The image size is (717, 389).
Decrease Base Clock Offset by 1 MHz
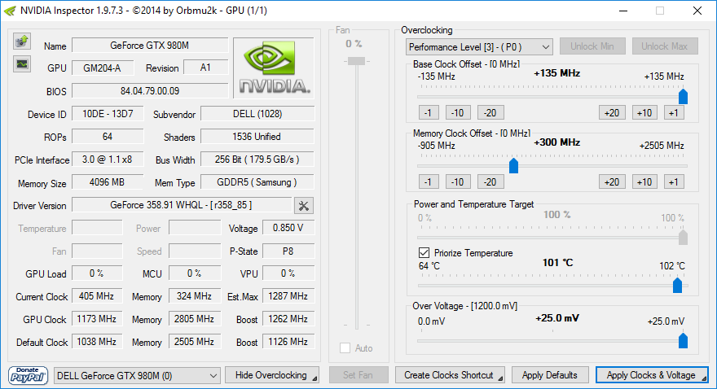point(429,113)
